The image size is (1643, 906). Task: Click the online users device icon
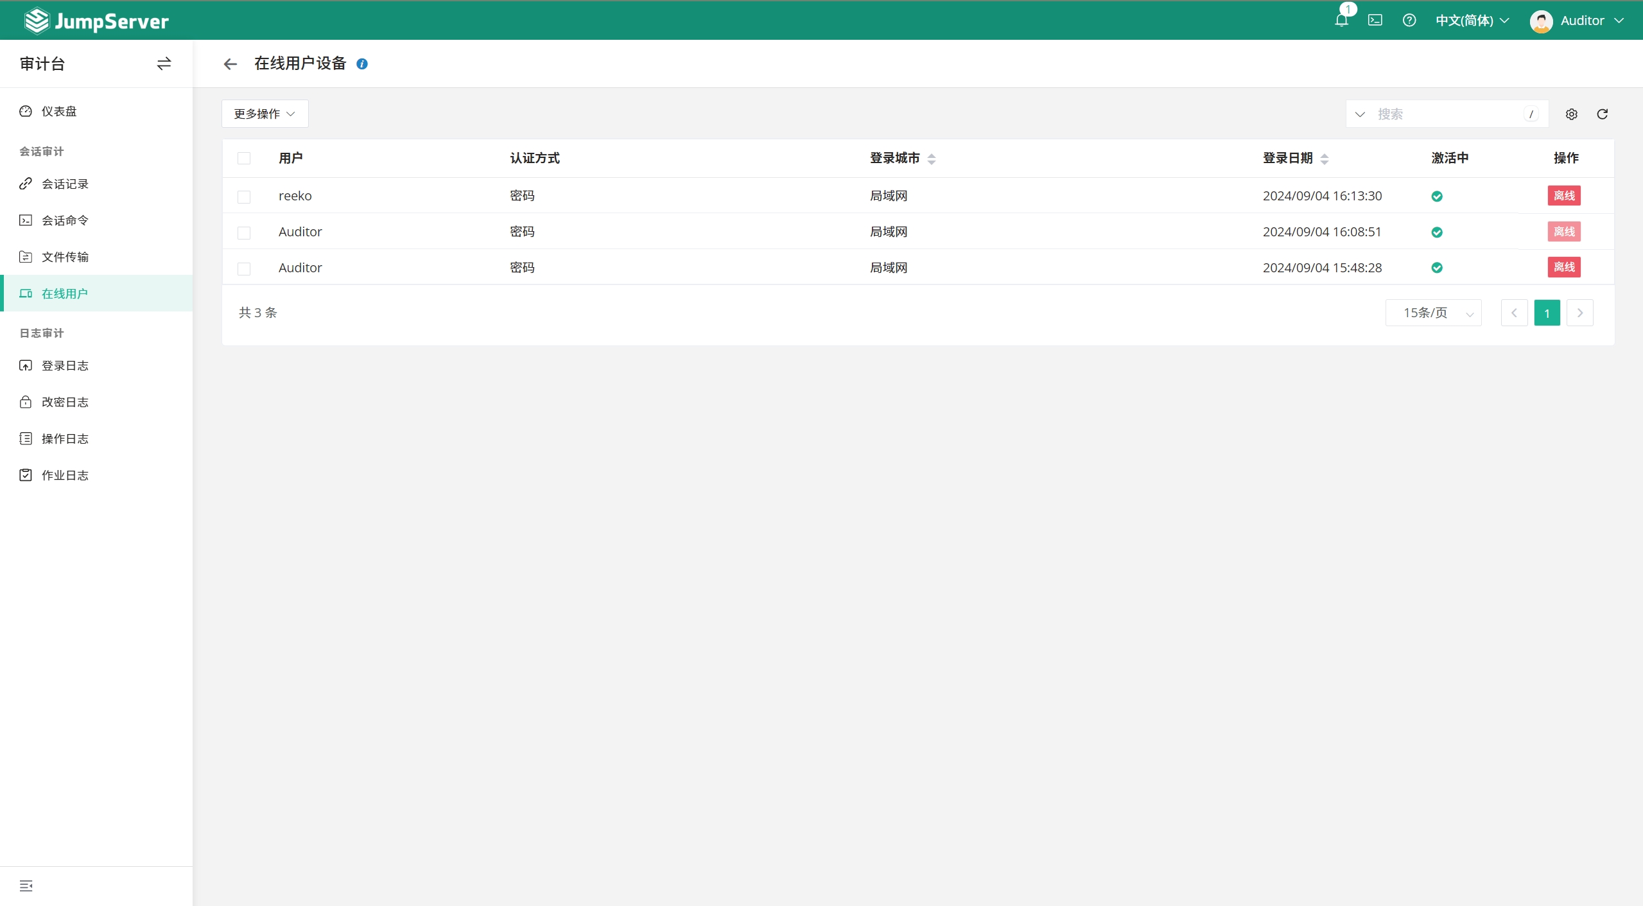pos(26,293)
